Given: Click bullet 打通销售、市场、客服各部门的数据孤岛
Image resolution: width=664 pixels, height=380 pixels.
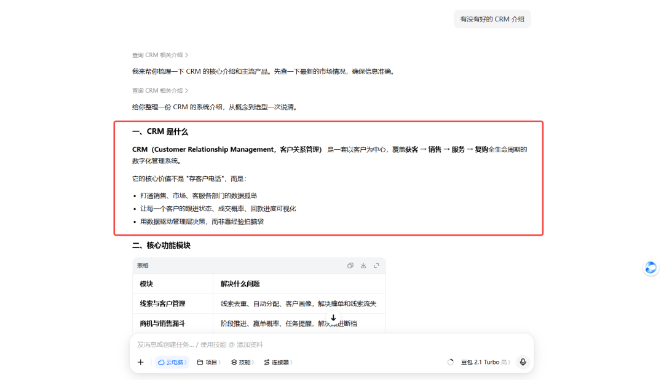Looking at the screenshot, I should 199,196.
